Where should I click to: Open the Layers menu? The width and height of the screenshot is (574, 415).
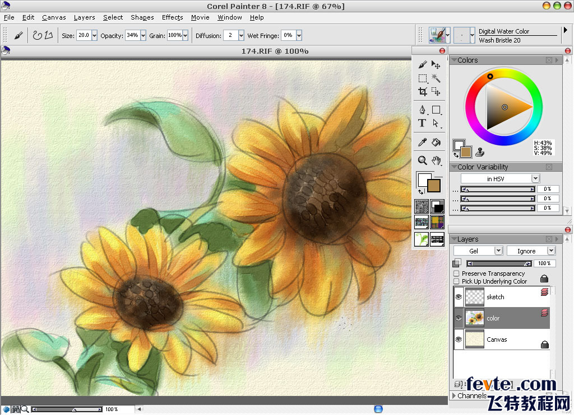pyautogui.click(x=84, y=17)
